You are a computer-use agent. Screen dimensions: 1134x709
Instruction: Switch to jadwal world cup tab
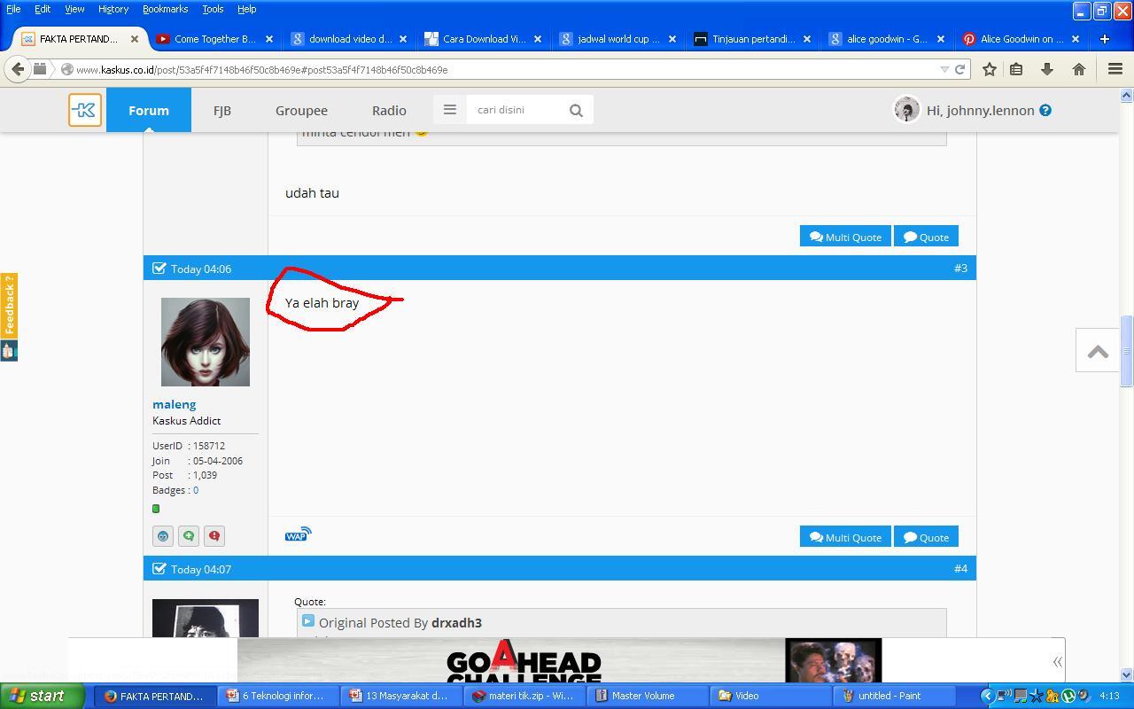point(617,39)
